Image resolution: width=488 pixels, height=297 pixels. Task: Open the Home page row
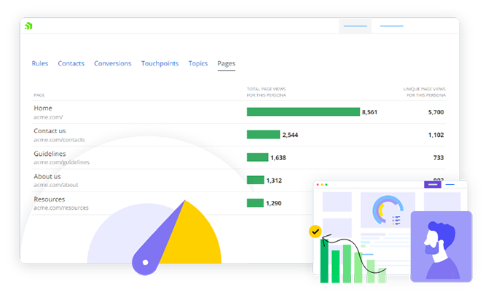(43, 108)
